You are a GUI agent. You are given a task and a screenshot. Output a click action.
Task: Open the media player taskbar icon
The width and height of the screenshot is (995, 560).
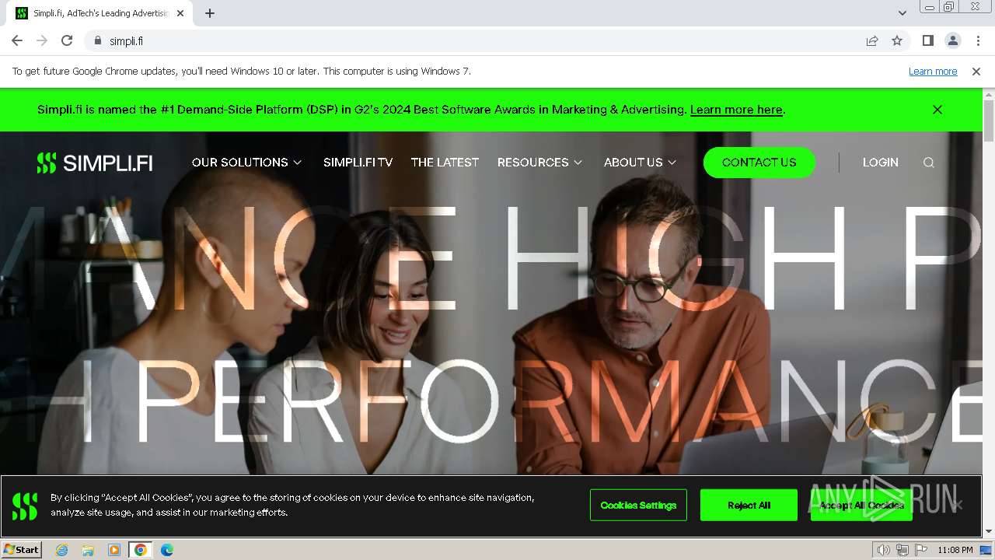point(114,550)
